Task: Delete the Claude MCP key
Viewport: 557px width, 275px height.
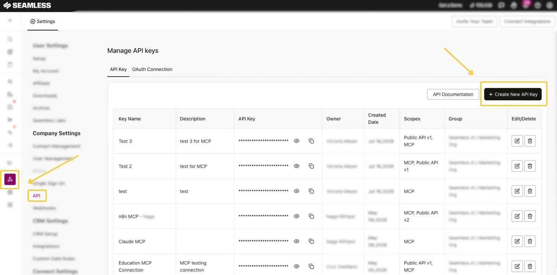Action: [x=530, y=241]
